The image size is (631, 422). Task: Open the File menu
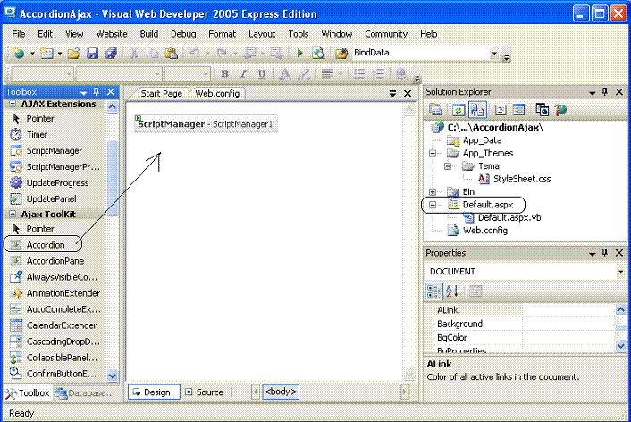(x=19, y=34)
